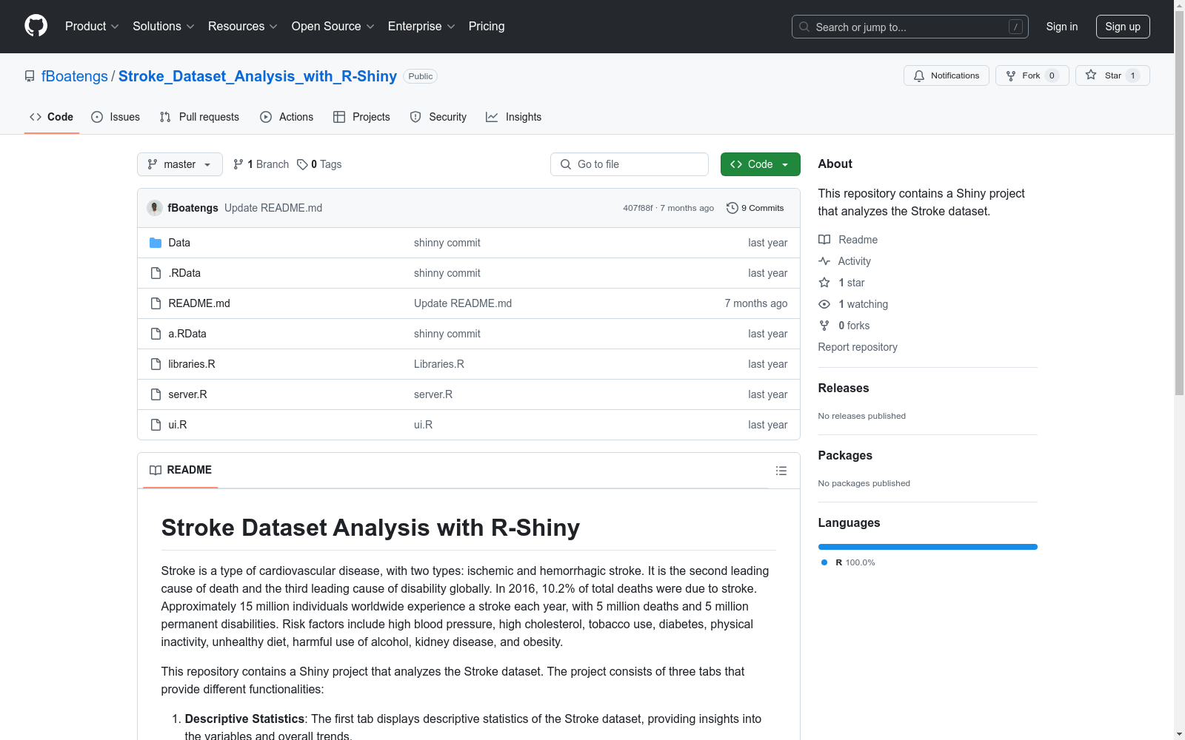Click the fBoatengs avatar thumbnail
This screenshot has width=1185, height=740.
(x=155, y=208)
